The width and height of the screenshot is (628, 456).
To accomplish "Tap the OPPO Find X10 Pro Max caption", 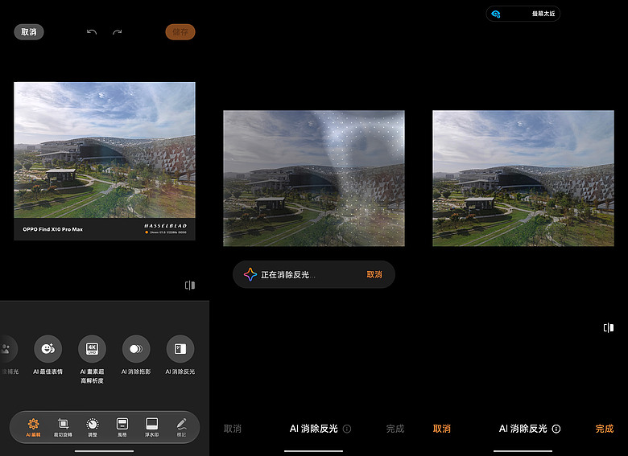I will pos(52,229).
